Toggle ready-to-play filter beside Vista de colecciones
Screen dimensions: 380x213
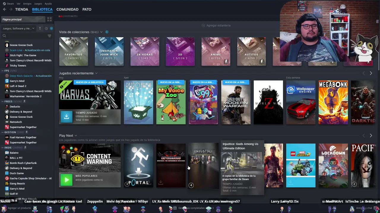[x=107, y=32]
